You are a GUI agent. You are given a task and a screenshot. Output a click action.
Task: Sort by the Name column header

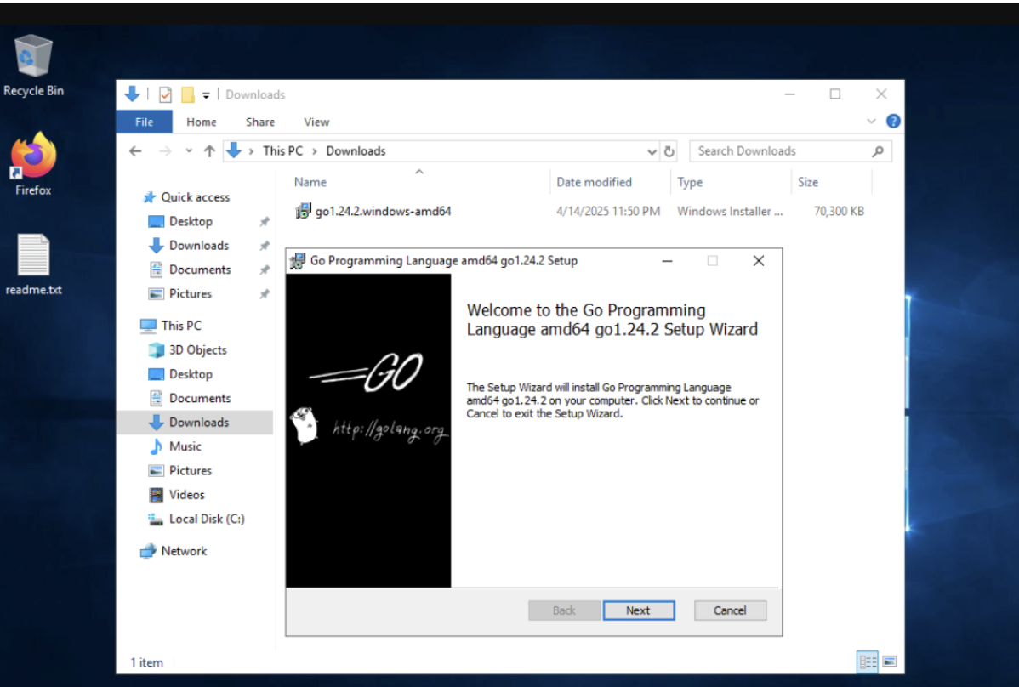click(x=419, y=183)
